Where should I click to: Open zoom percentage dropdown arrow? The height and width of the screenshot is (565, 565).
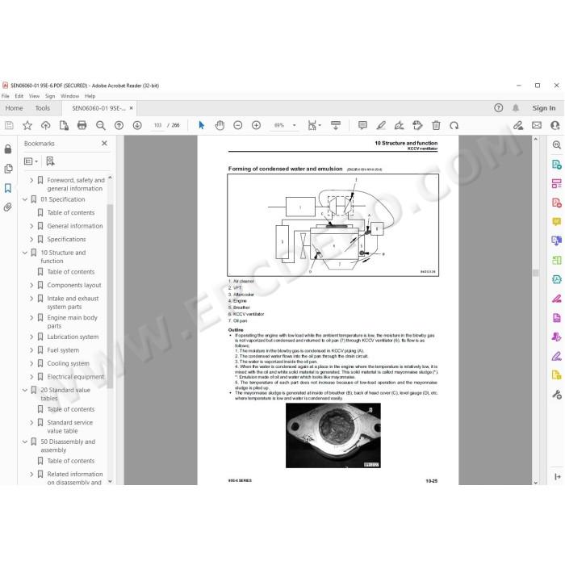(x=295, y=125)
